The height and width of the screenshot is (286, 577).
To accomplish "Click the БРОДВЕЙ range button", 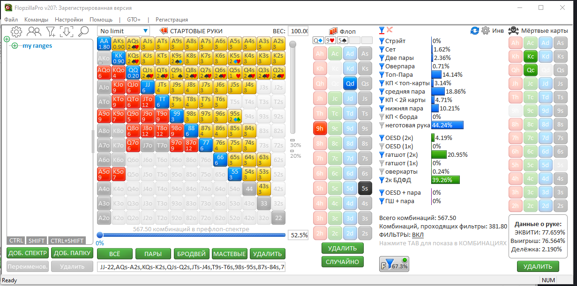I will (x=191, y=254).
